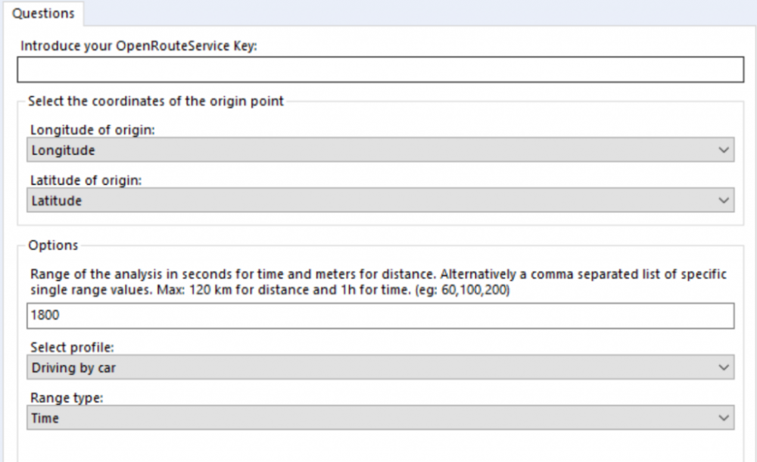Open the Range type dropdown showing Time
The height and width of the screenshot is (462, 757).
coord(381,417)
